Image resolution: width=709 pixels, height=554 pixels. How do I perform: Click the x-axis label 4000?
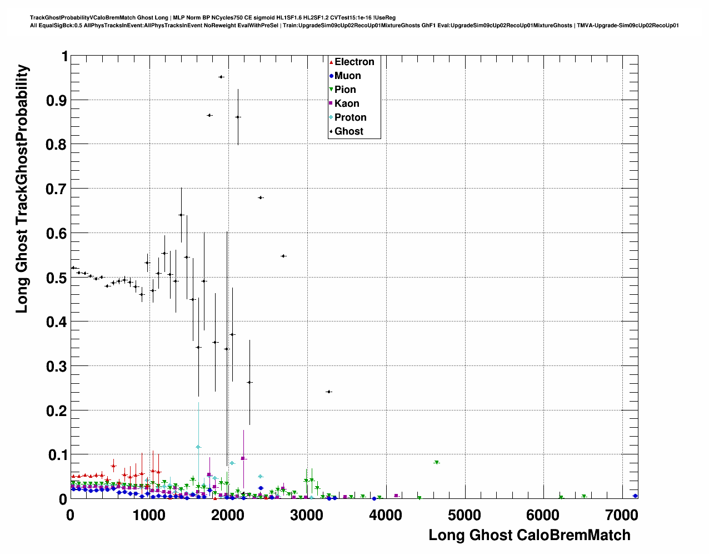386,515
